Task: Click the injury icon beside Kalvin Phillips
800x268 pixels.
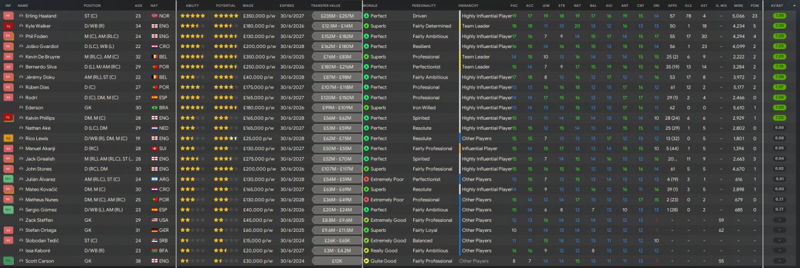Action: coord(8,118)
